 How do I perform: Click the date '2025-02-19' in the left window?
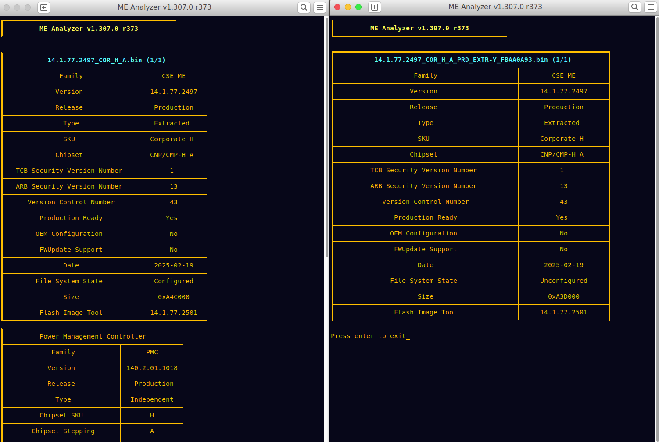[174, 265]
